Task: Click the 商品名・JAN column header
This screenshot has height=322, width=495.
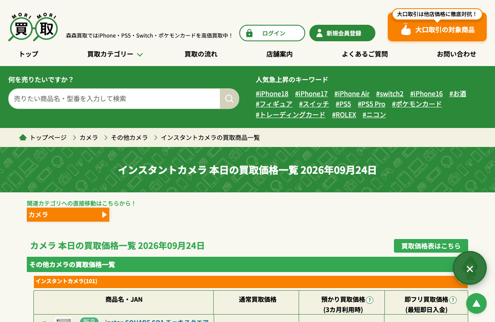Action: click(x=124, y=300)
